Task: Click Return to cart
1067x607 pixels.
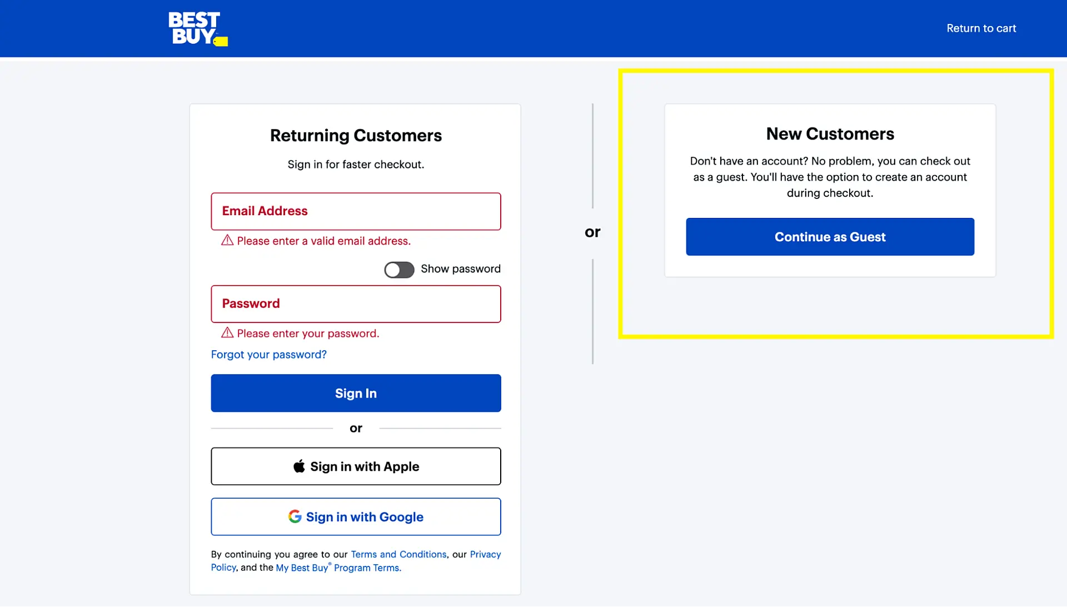Action: pos(981,28)
